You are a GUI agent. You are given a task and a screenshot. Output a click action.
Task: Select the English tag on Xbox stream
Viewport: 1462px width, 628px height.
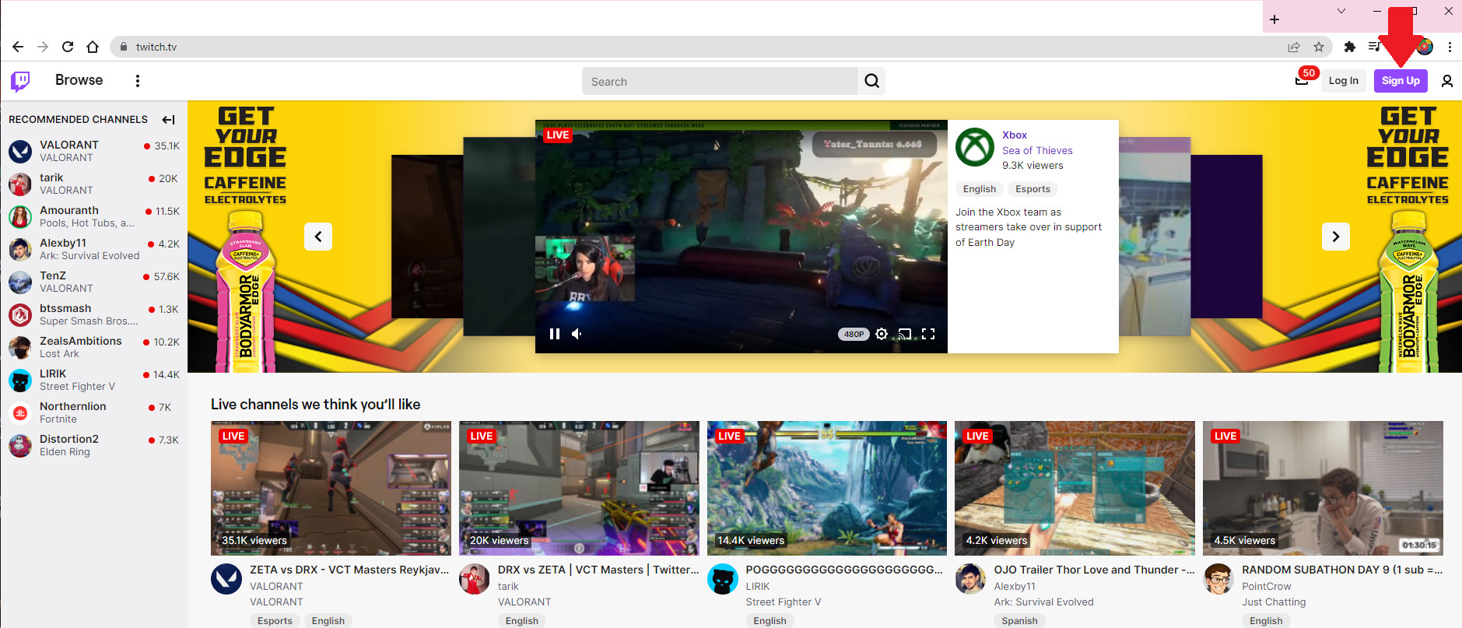click(x=980, y=189)
